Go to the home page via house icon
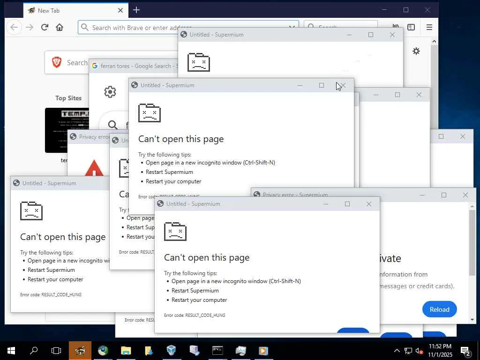The image size is (480, 360). [x=60, y=28]
